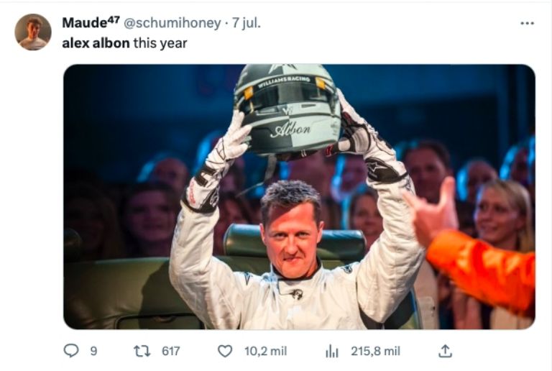Click the 7 jul. tweet date
This screenshot has height=371, width=552.
pyautogui.click(x=246, y=23)
